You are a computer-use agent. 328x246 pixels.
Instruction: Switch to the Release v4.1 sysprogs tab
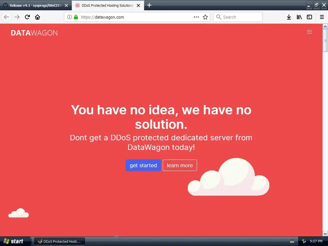35,5
